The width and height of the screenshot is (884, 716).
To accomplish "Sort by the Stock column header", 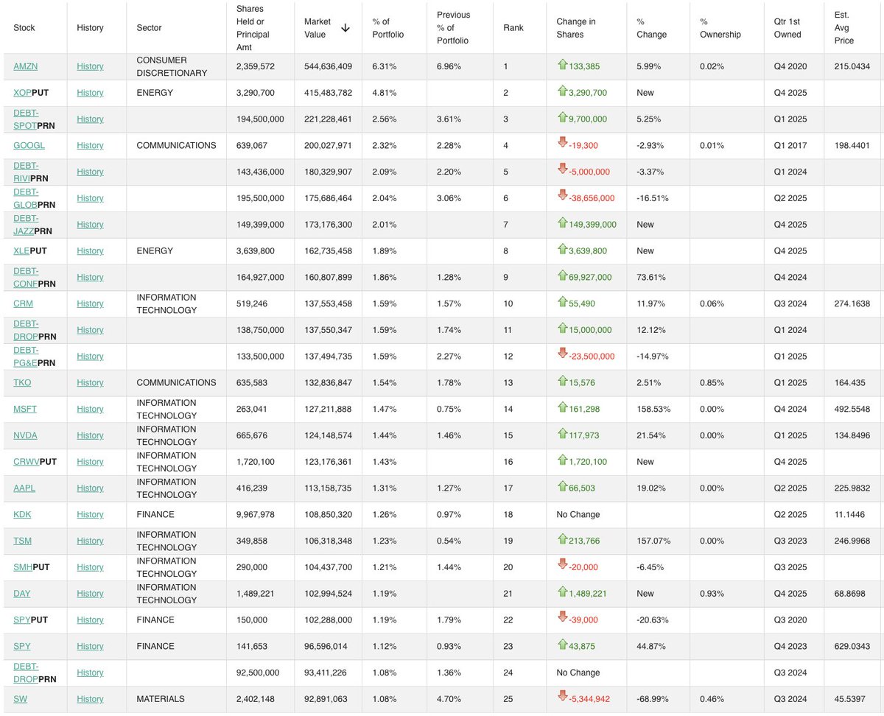I will click(24, 28).
